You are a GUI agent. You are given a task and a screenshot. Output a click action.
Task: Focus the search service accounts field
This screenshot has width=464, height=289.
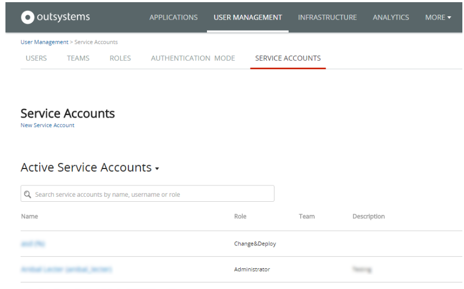[148, 194]
